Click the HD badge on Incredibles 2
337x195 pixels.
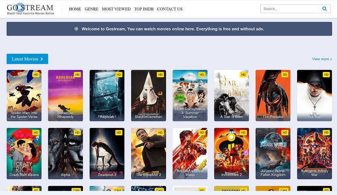(x=243, y=133)
